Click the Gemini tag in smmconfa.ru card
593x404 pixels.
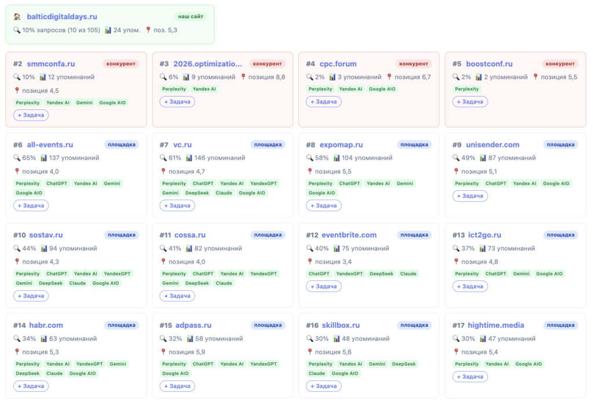[85, 102]
